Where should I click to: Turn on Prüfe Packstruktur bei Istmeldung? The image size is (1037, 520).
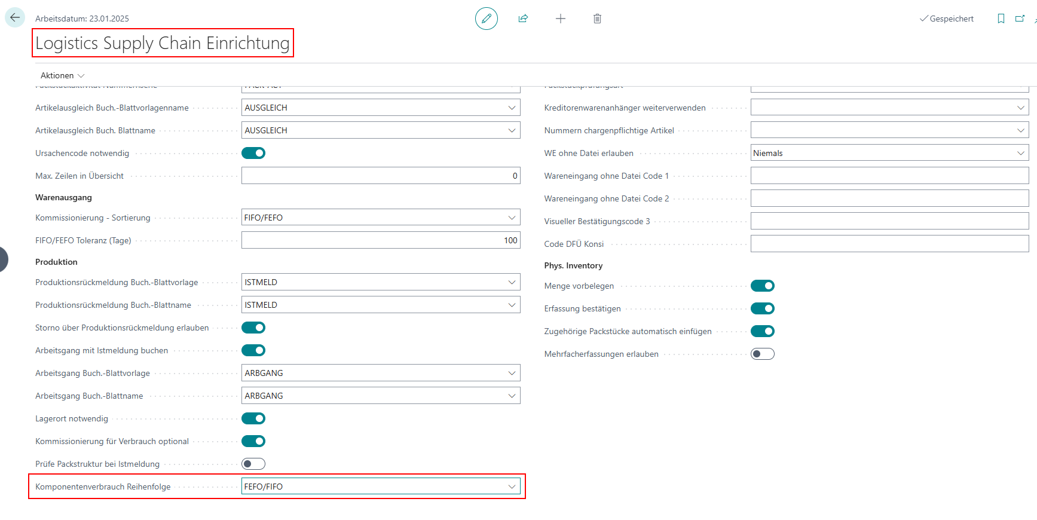pos(253,464)
